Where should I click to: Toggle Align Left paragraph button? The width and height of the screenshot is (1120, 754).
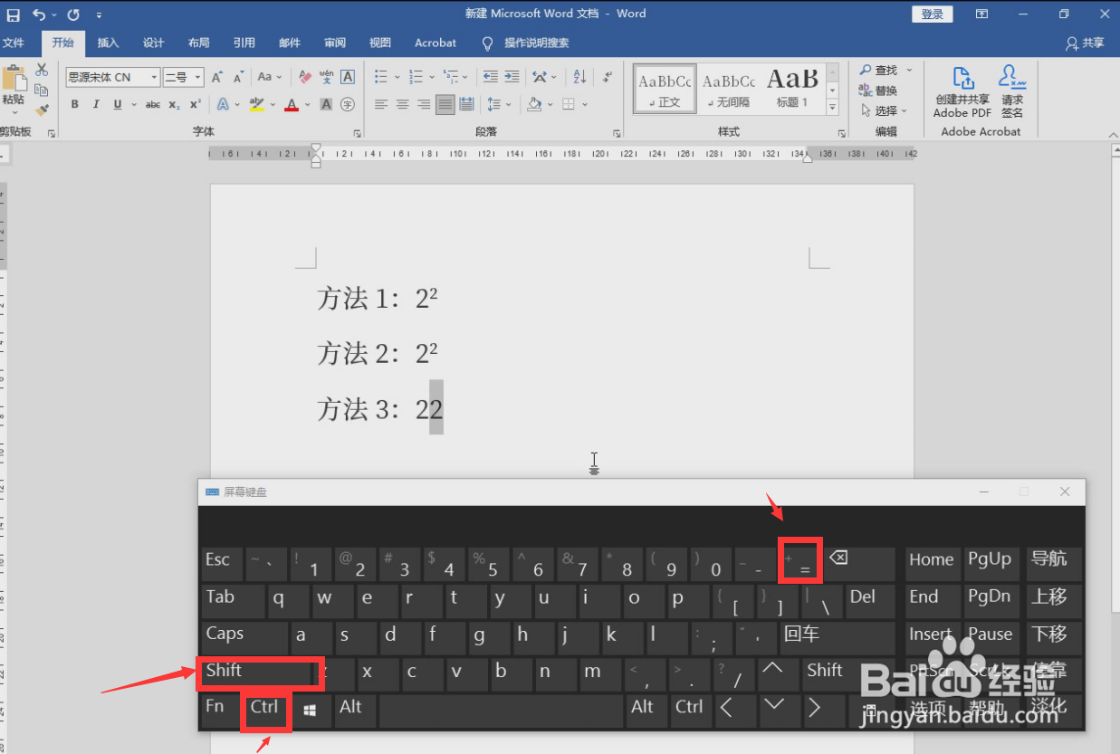coord(381,105)
